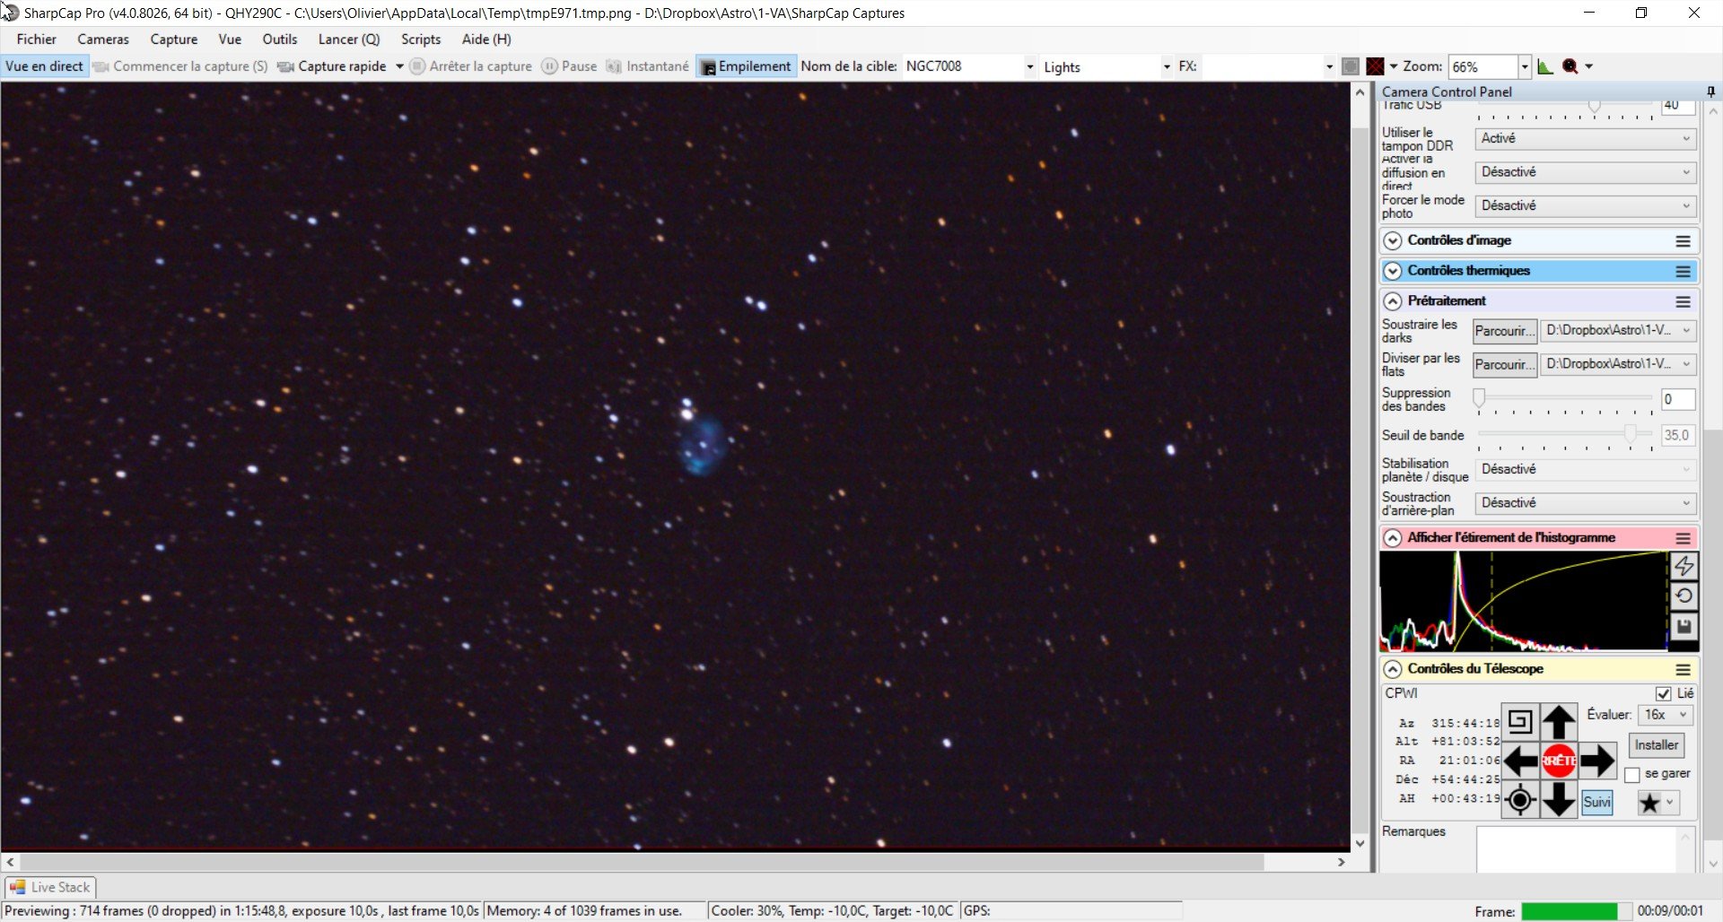
Task: Click Parcourir for Soustraire les darks
Action: pos(1505,332)
